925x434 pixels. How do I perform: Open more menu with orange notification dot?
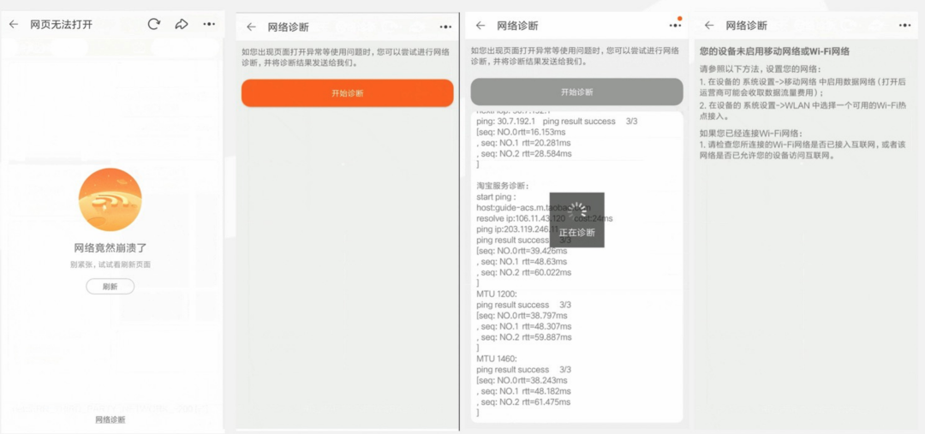[x=675, y=26]
